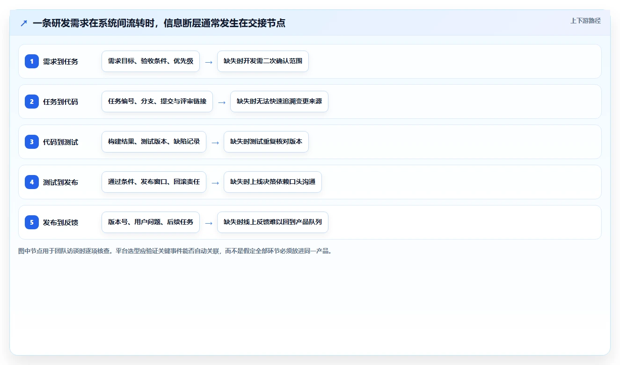Select the 任务到代码 step label
Image resolution: width=620 pixels, height=365 pixels.
(60, 102)
